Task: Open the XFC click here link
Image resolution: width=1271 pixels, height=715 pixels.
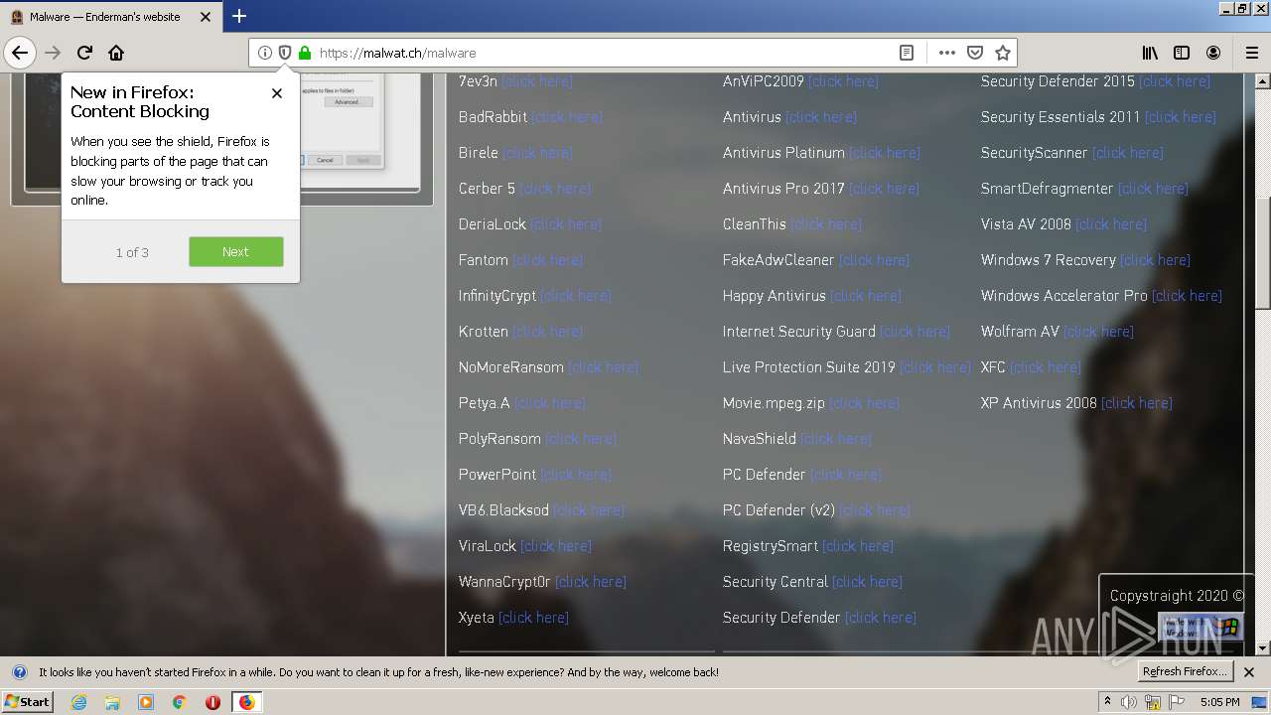Action: tap(1046, 367)
